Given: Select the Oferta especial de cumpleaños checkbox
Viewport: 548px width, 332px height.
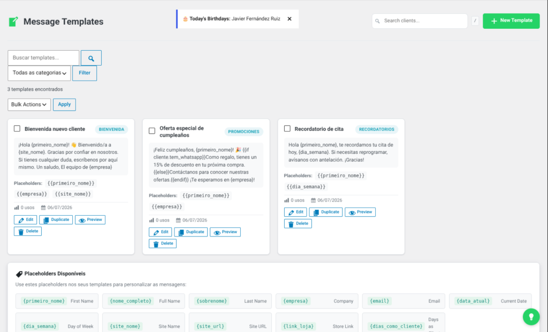Looking at the screenshot, I should (152, 131).
